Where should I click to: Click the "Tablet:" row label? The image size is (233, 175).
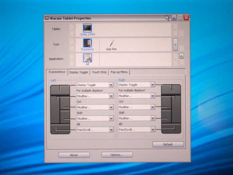[x=56, y=29]
